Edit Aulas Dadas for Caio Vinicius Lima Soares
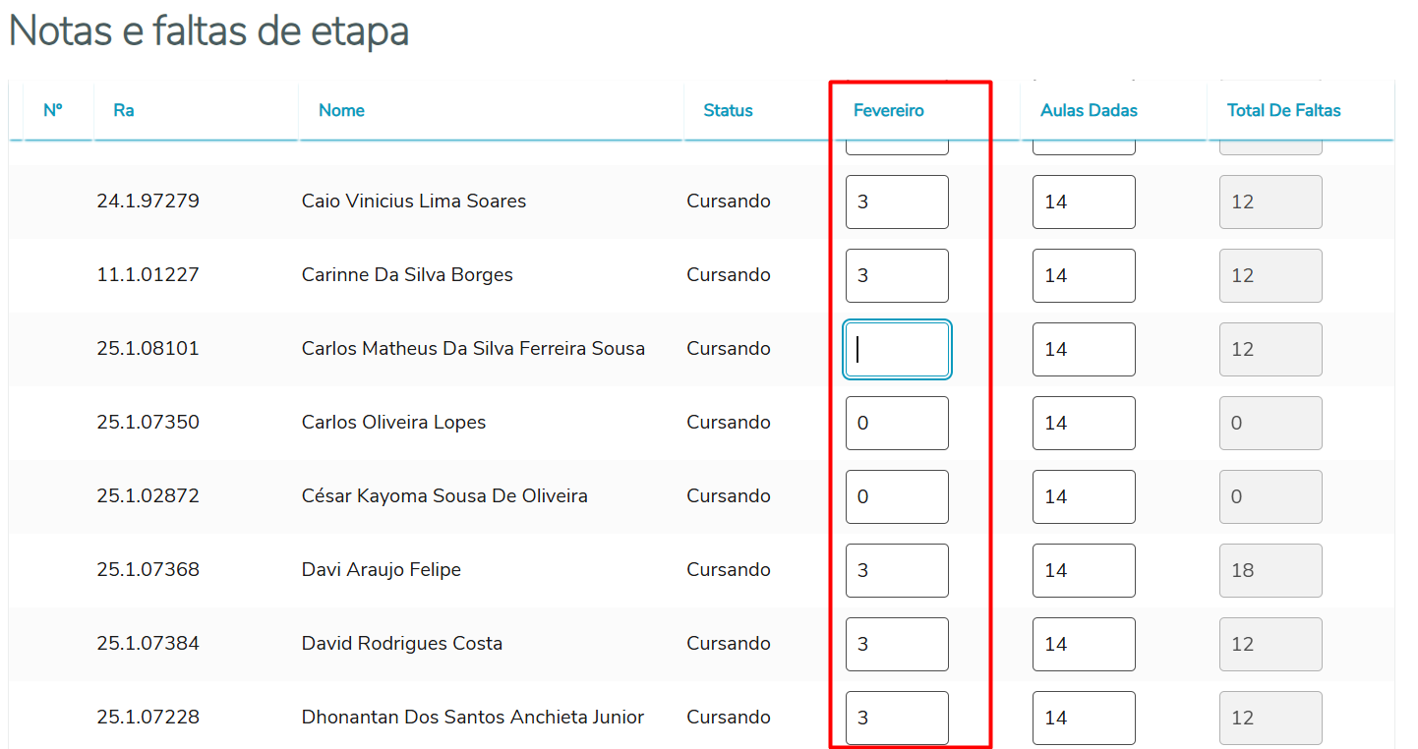 pos(1084,202)
